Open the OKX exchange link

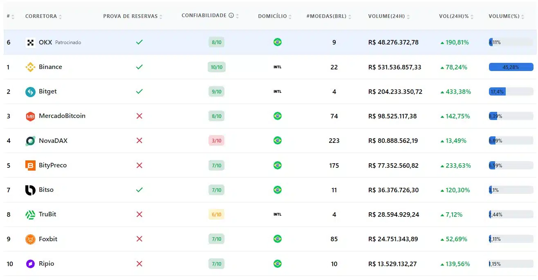pos(45,42)
